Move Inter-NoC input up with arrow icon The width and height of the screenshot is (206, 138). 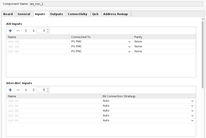25,90
